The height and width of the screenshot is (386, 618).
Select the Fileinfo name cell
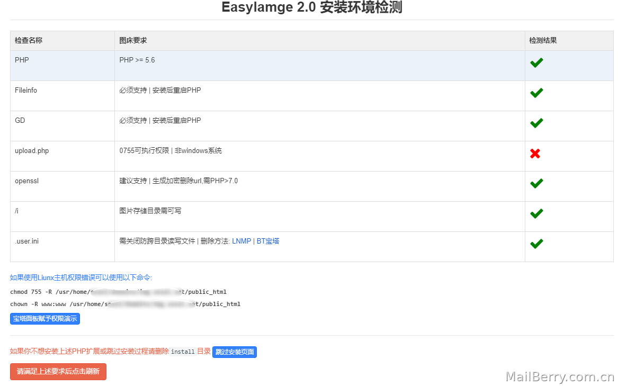(x=62, y=96)
